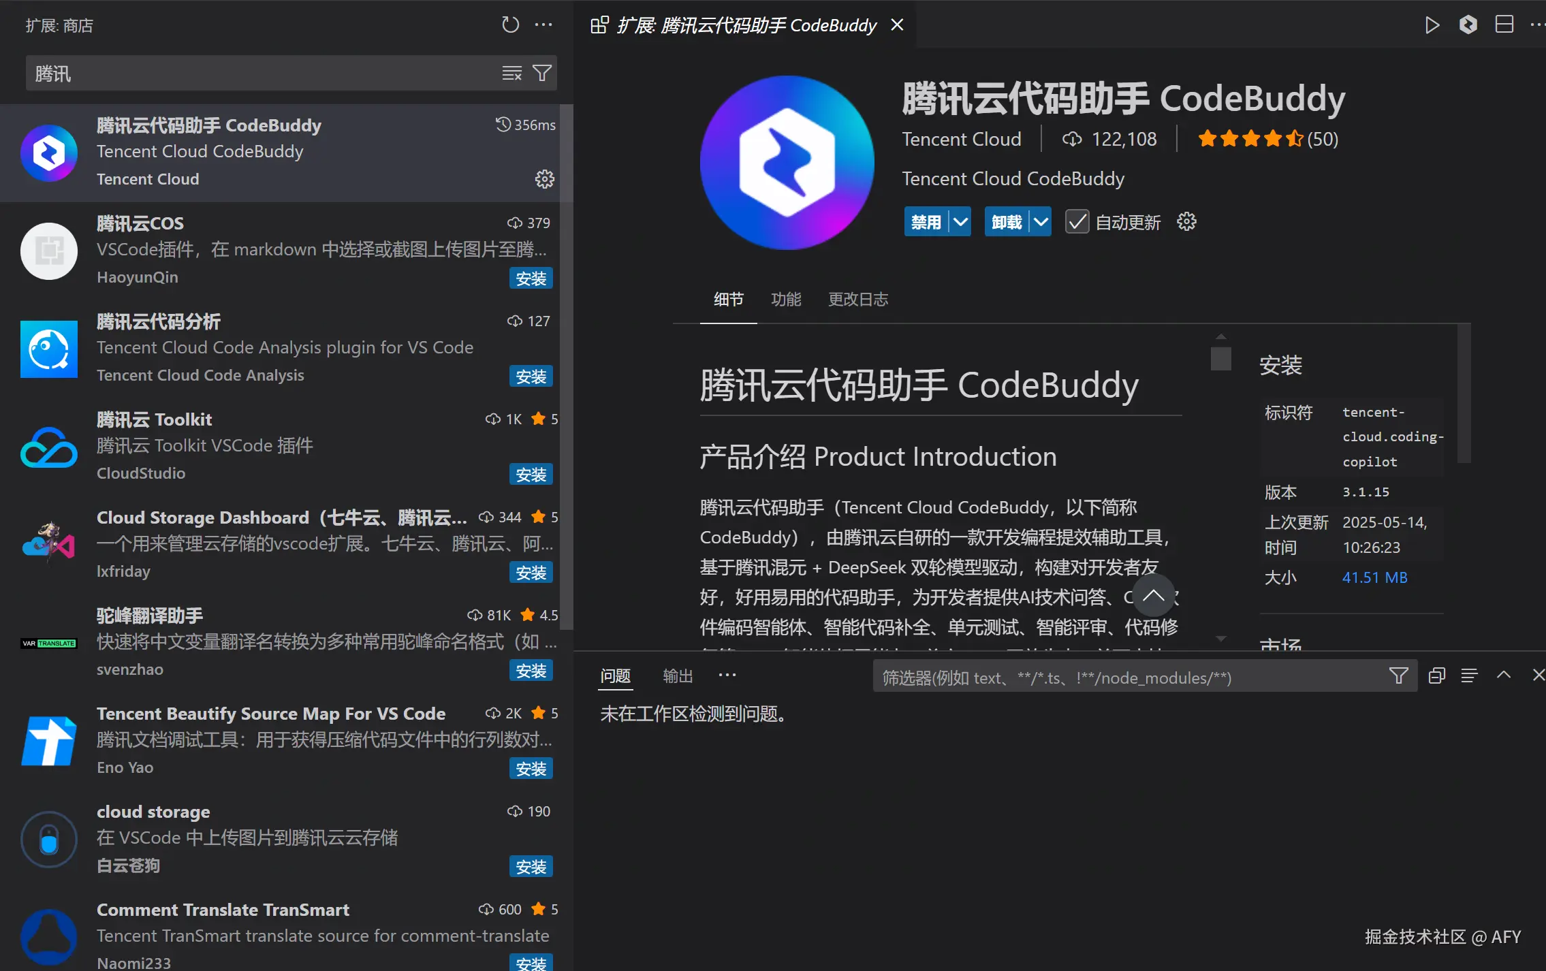Click the Run play icon in editor toolbar
This screenshot has height=971, width=1546.
[x=1432, y=25]
